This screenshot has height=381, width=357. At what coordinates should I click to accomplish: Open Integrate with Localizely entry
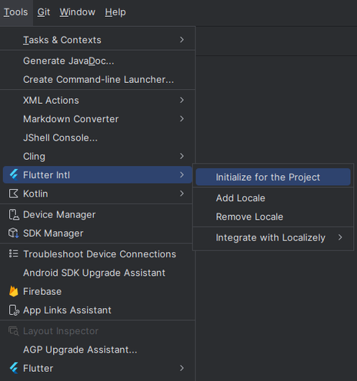pos(273,237)
